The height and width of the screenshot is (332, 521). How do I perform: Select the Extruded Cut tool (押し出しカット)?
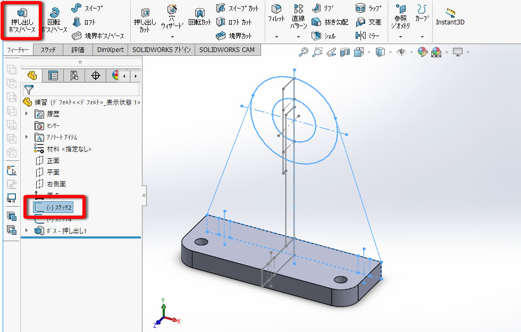point(145,21)
